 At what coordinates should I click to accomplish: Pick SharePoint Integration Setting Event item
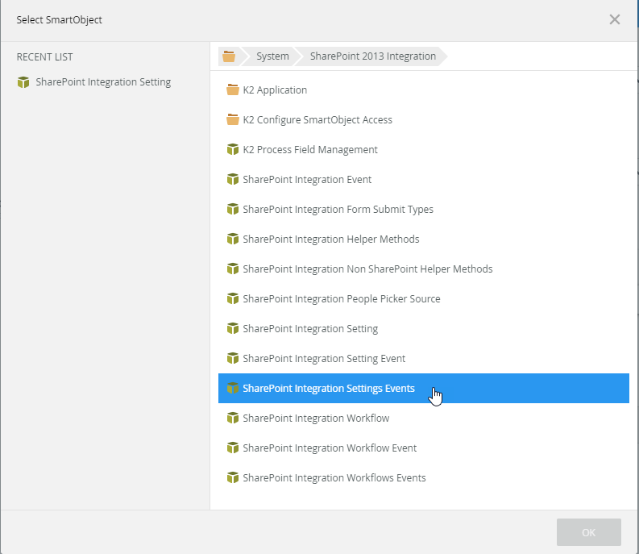pyautogui.click(x=324, y=359)
